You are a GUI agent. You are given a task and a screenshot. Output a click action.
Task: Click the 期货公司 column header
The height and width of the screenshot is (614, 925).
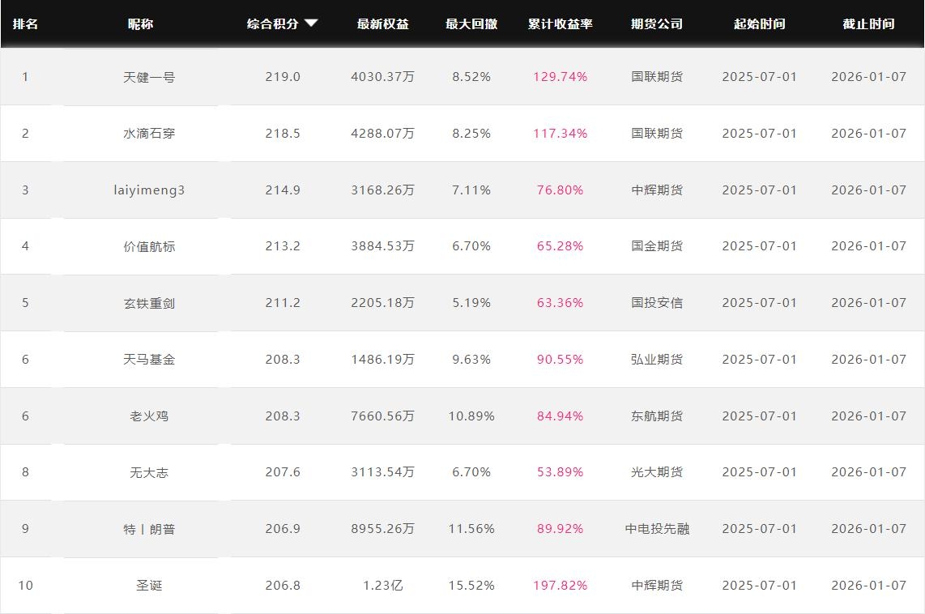pos(656,24)
